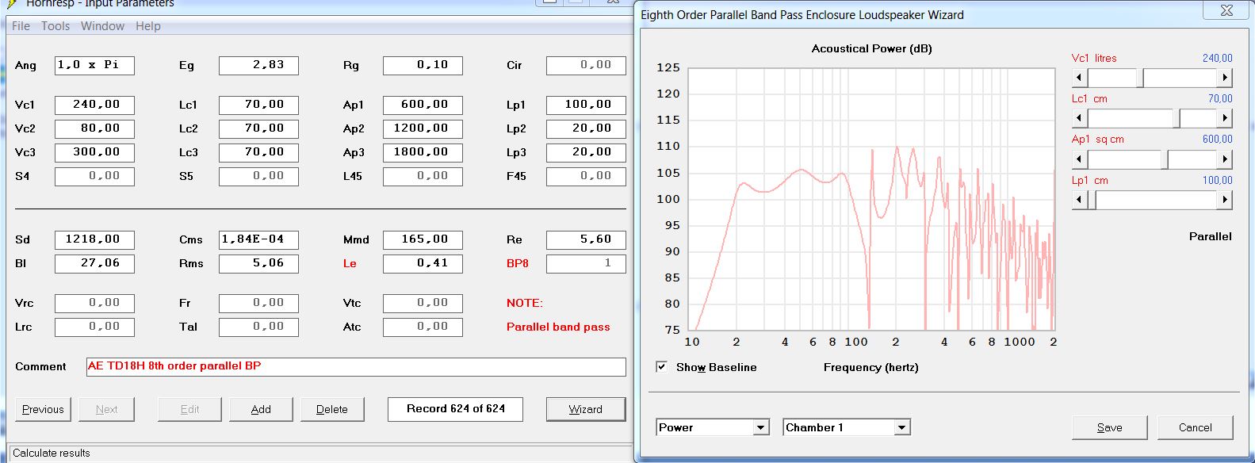1255x463 pixels.
Task: Open the Power chart type dropdown
Action: click(761, 427)
